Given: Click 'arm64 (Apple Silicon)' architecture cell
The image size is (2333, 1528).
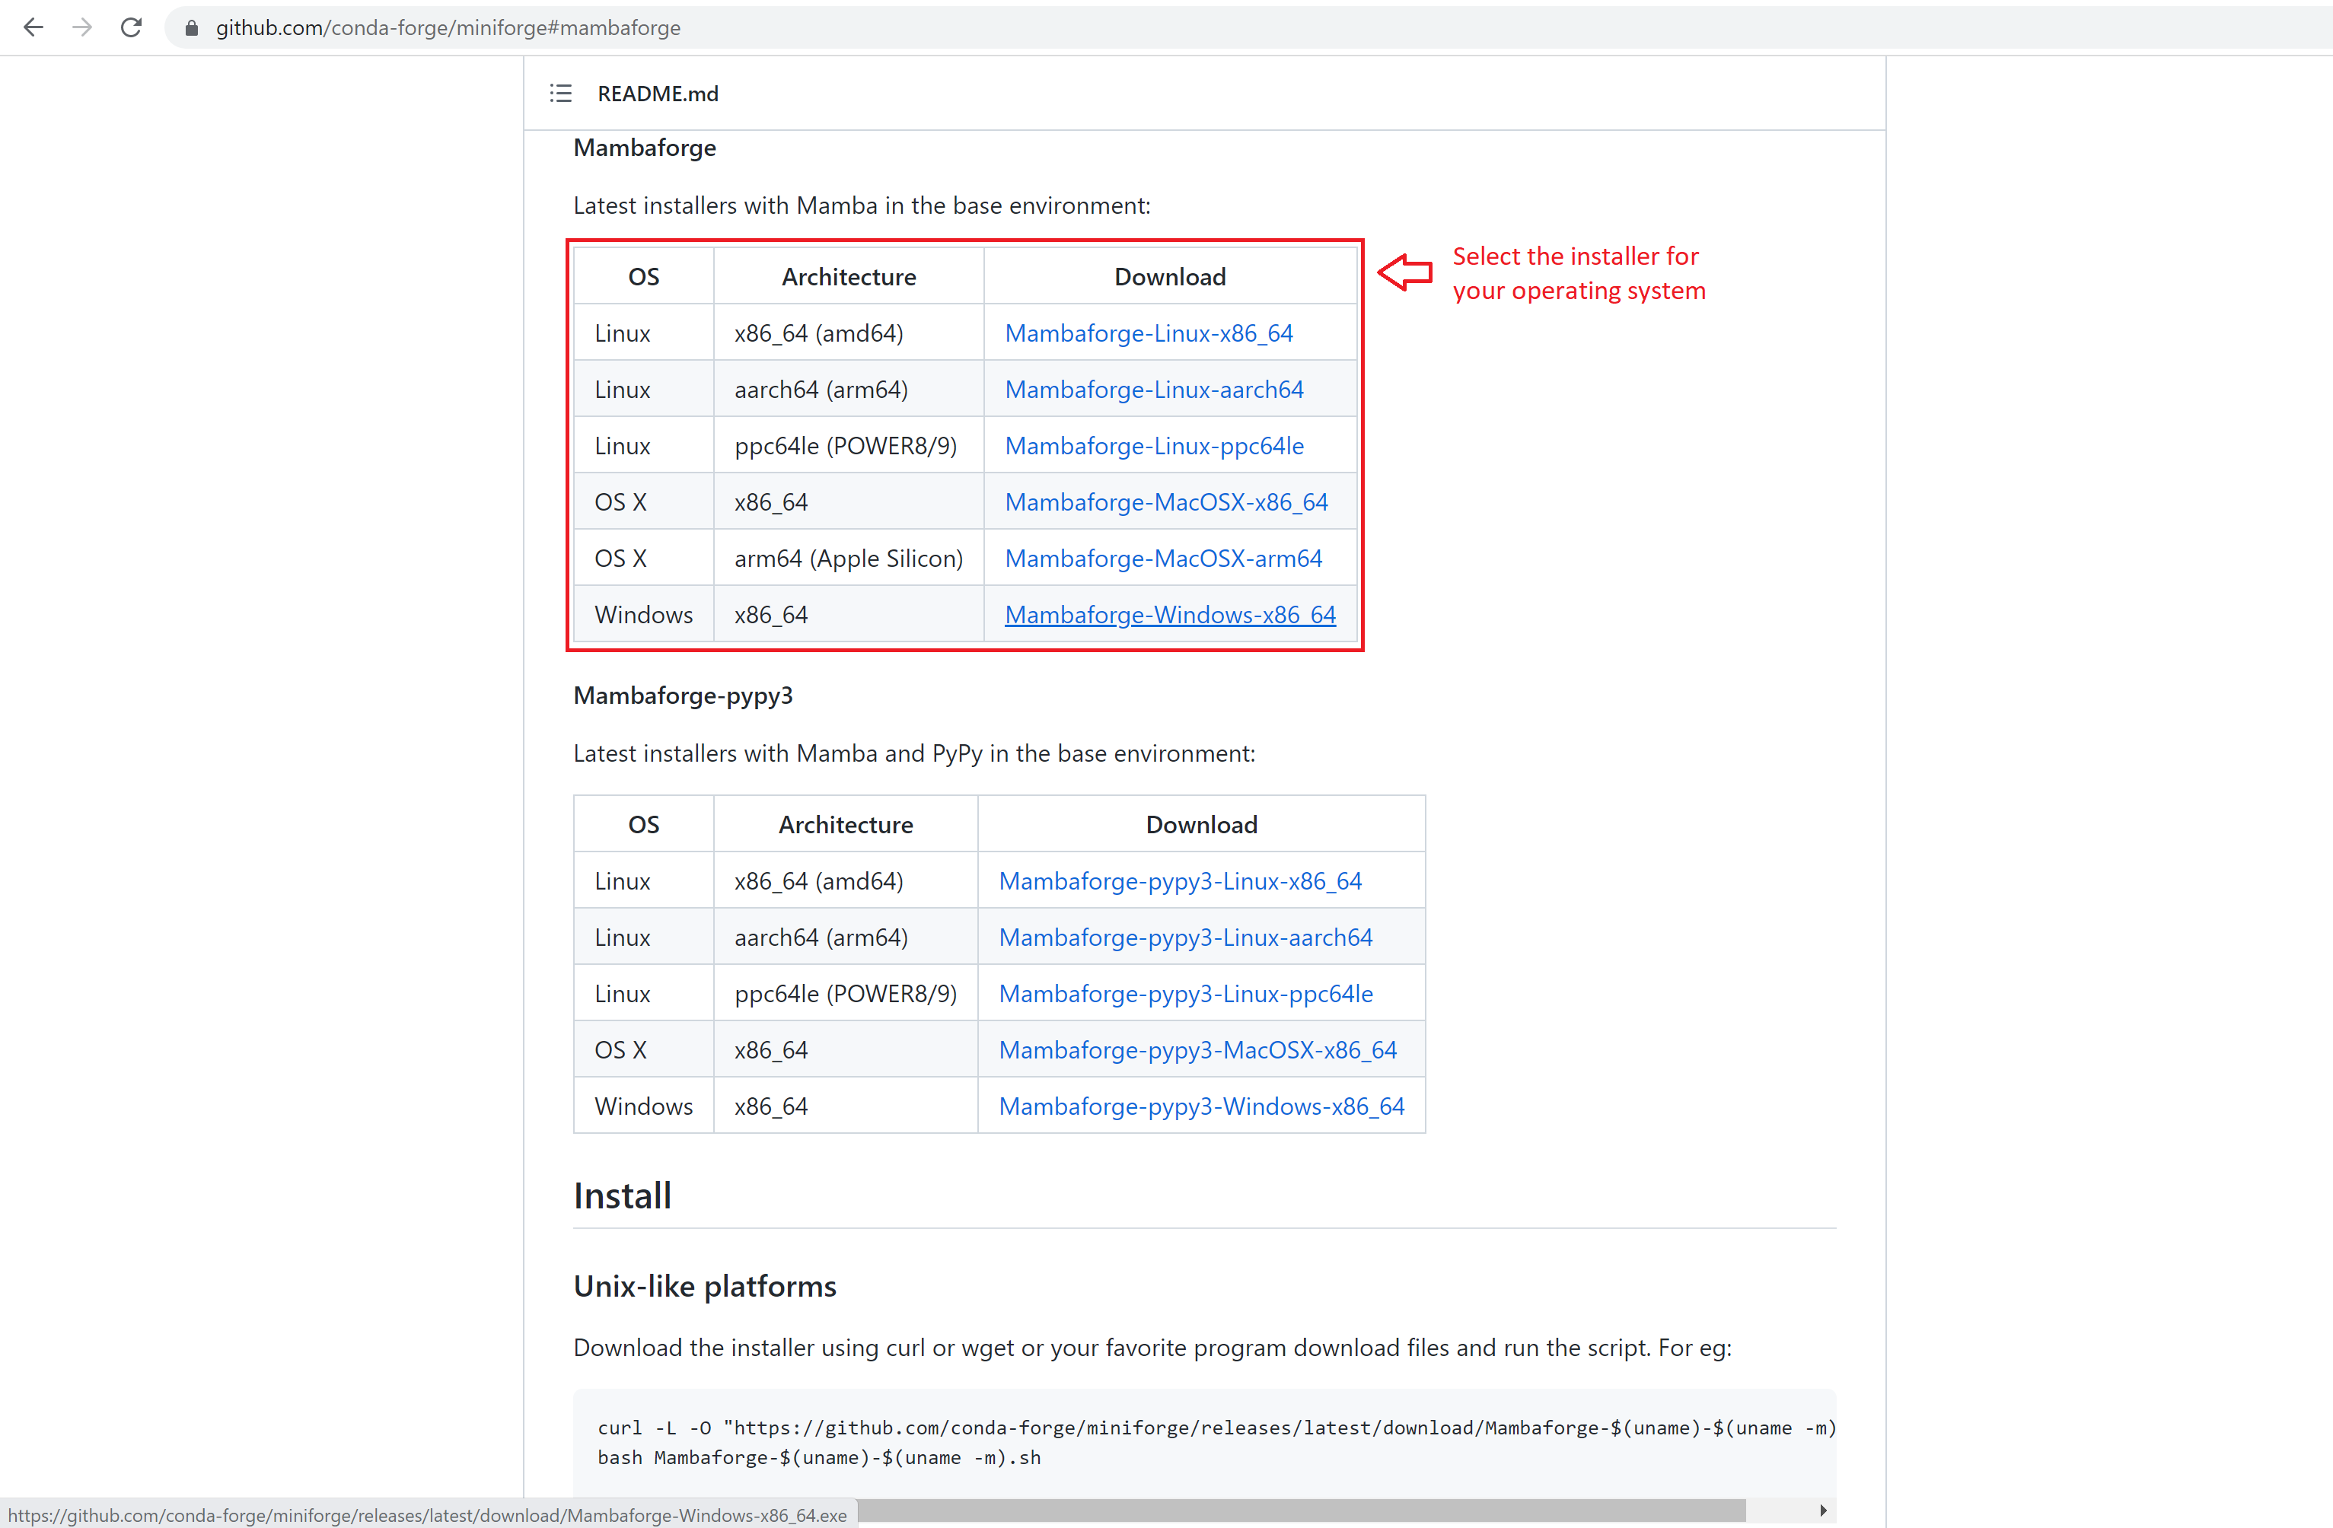Looking at the screenshot, I should pyautogui.click(x=849, y=559).
